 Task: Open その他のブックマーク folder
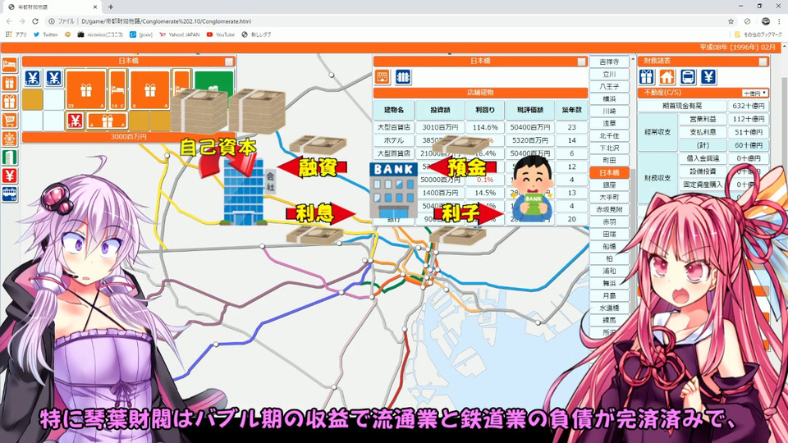758,34
